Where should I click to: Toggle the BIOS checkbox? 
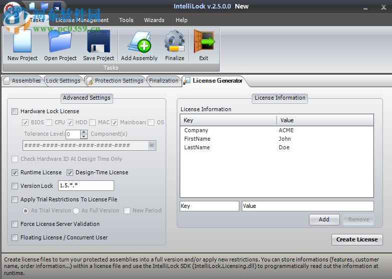[x=25, y=122]
